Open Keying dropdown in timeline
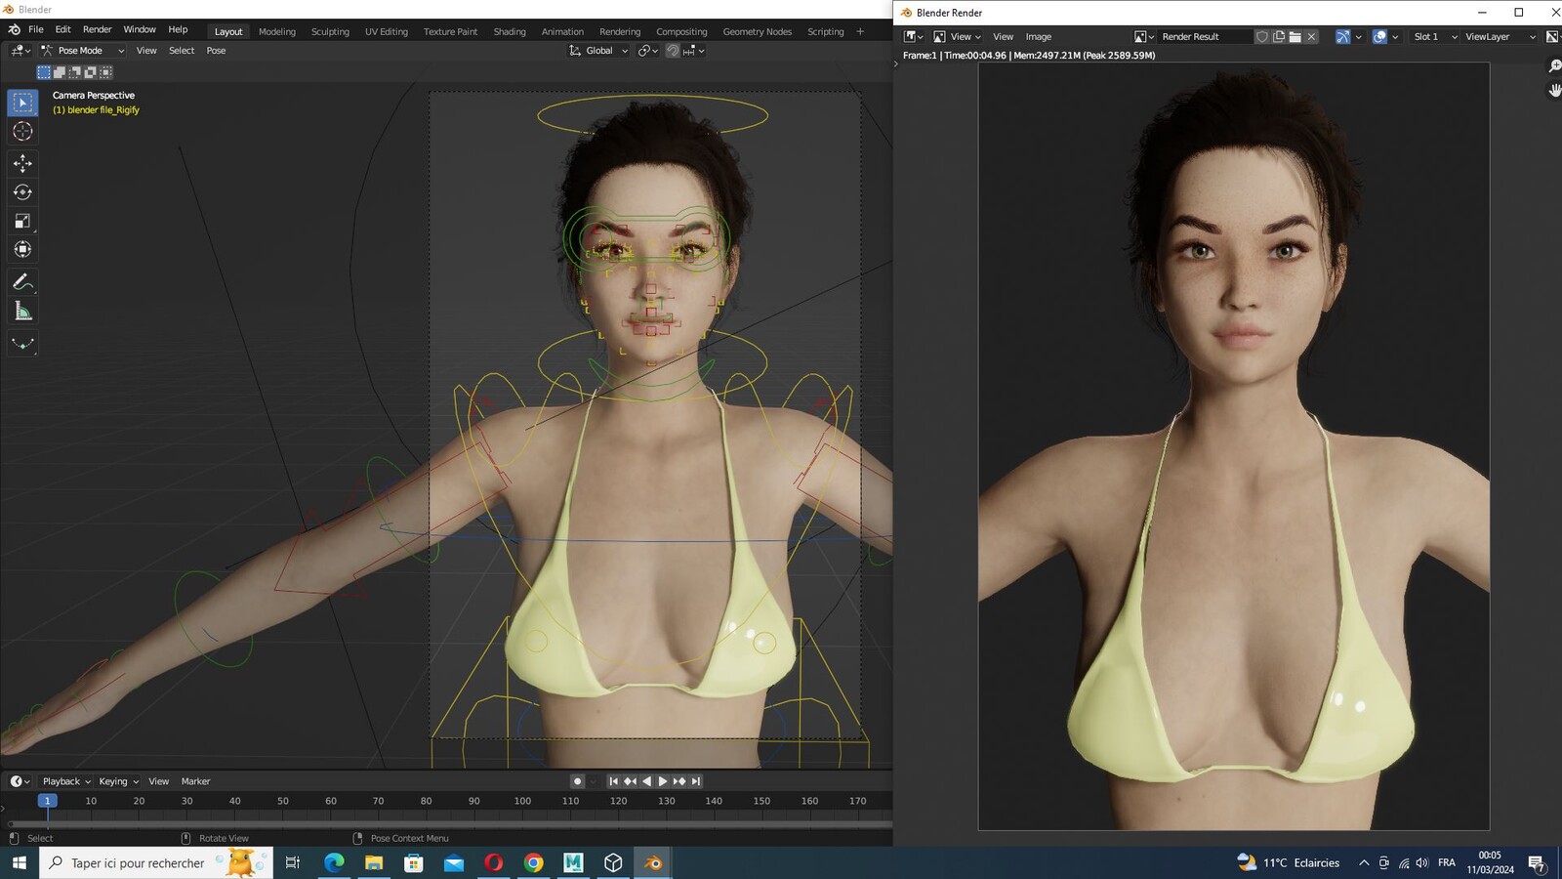The image size is (1562, 879). [118, 781]
